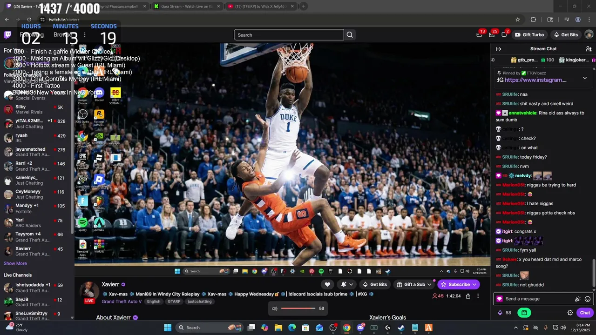Open the stream more options menu
596x335 pixels.
coord(478,296)
